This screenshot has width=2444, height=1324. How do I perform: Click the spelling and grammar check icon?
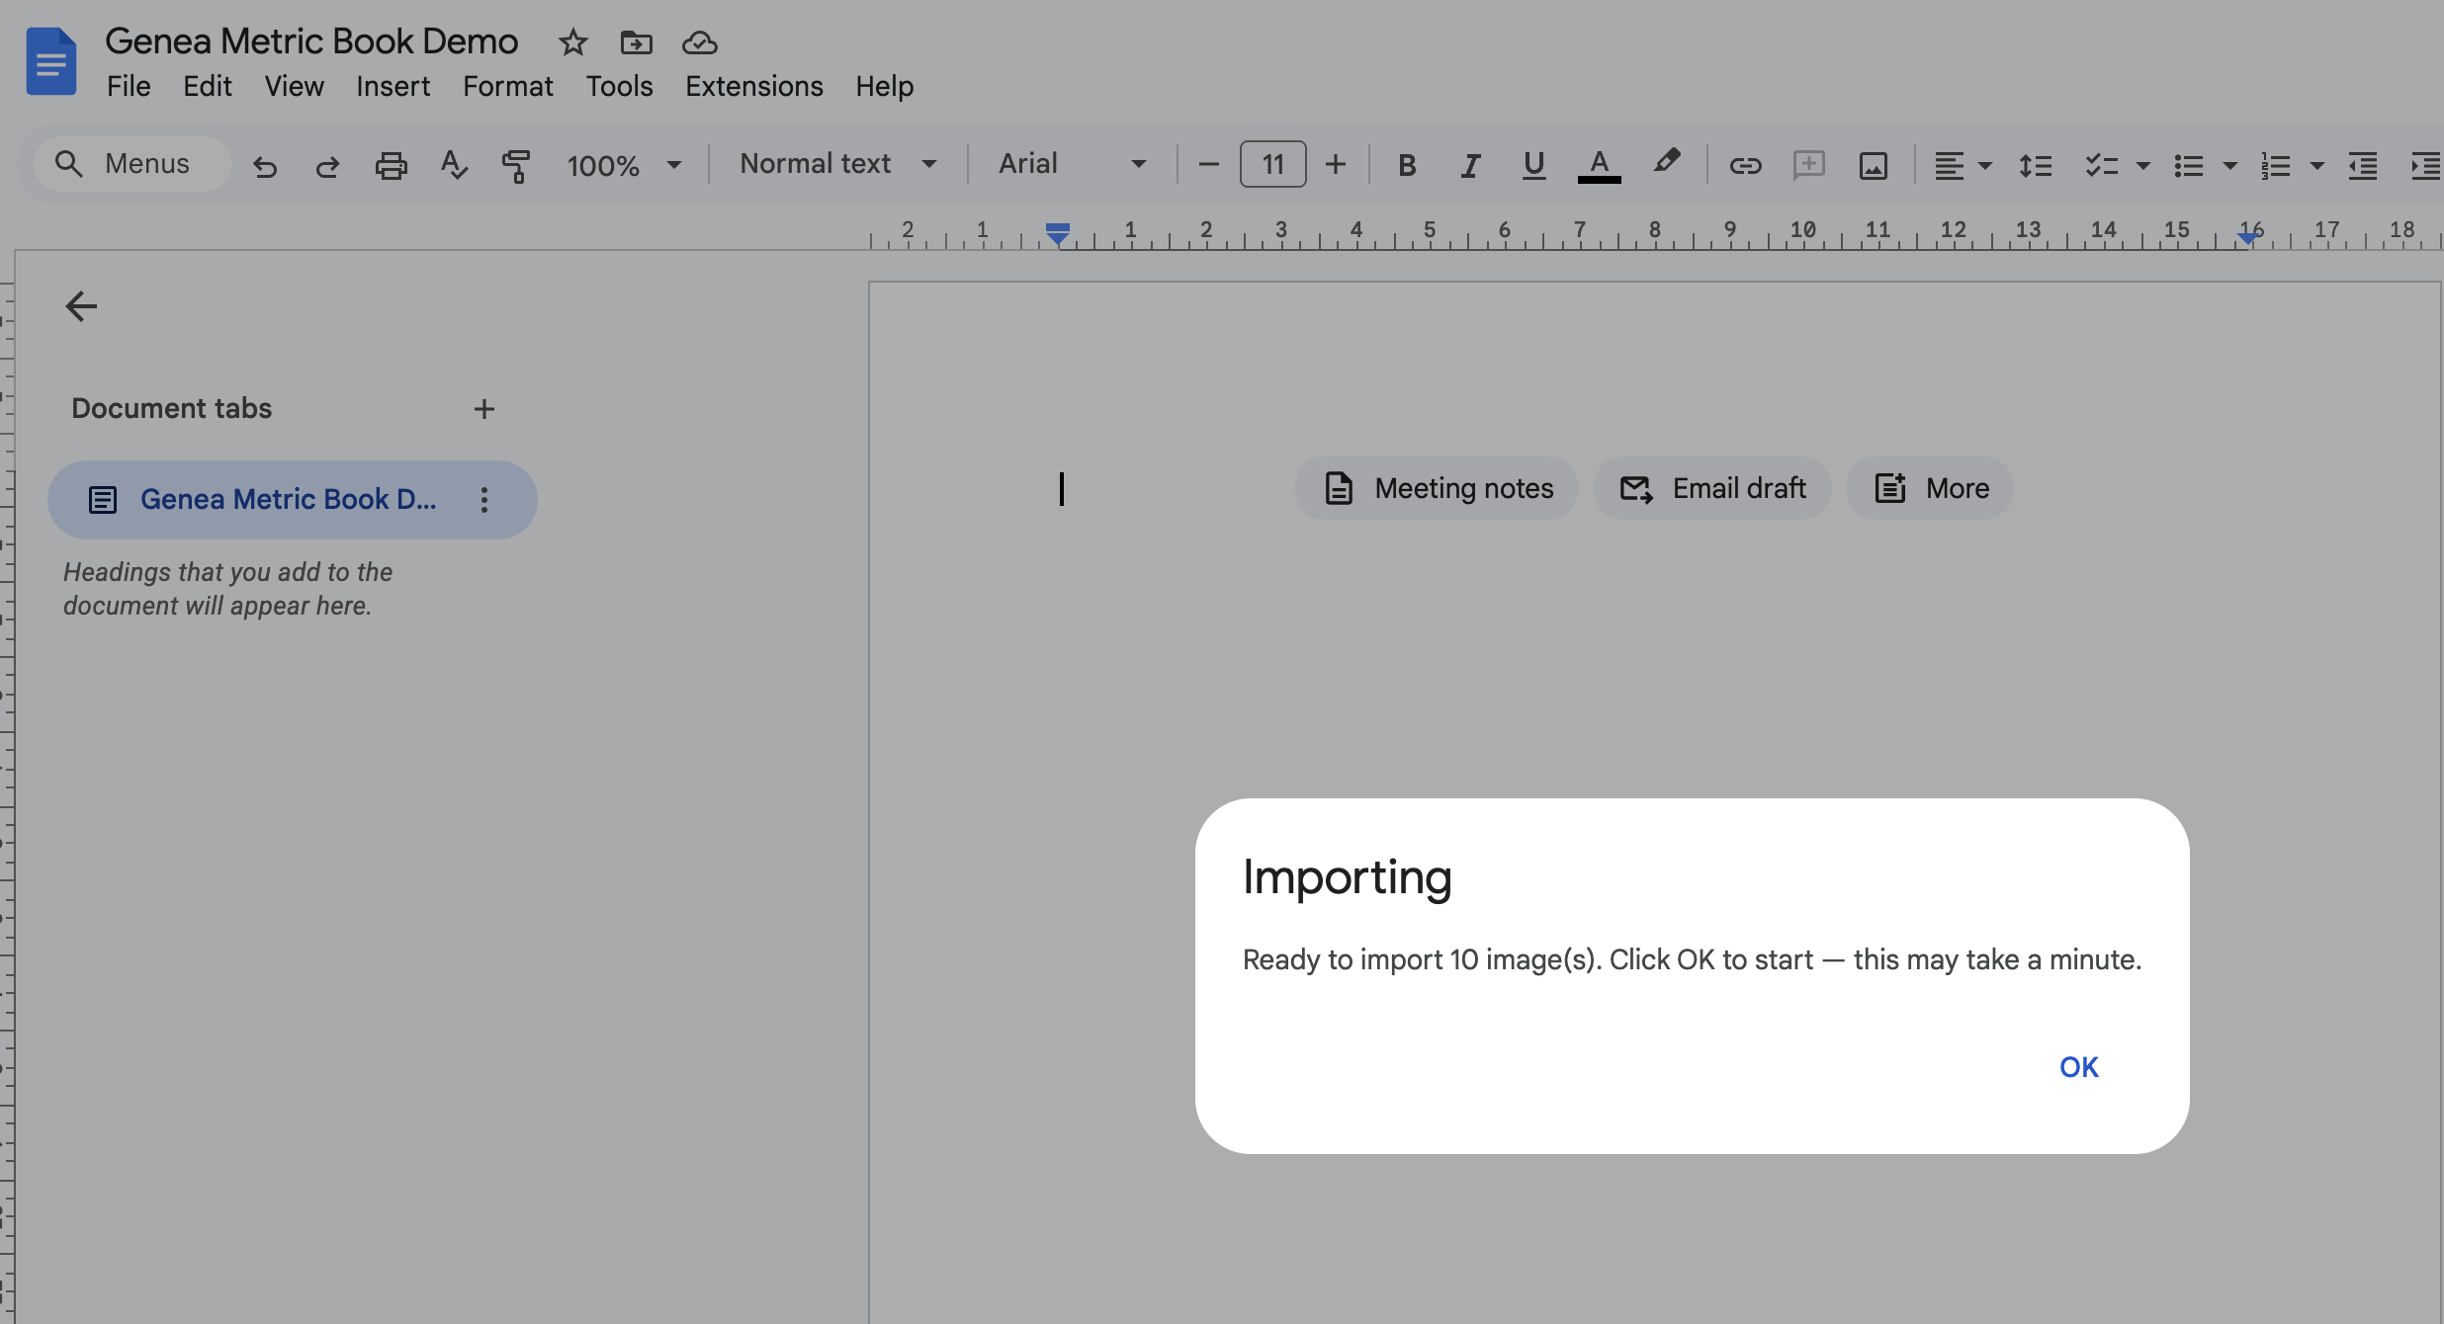tap(453, 164)
